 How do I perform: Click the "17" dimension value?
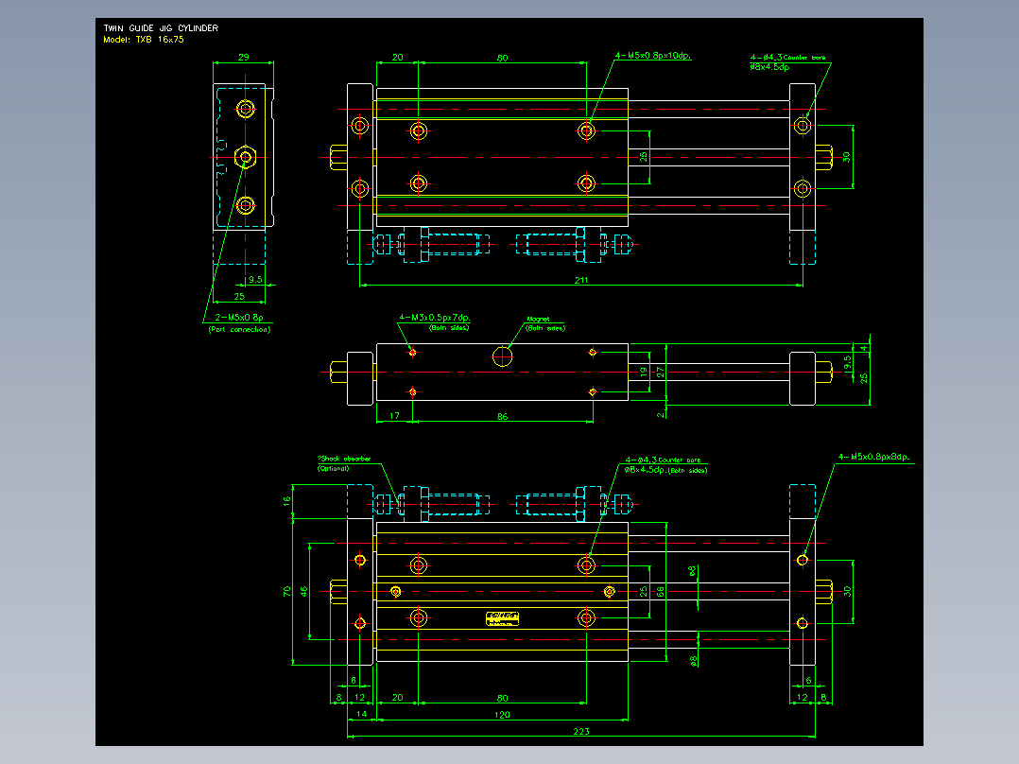pos(394,416)
